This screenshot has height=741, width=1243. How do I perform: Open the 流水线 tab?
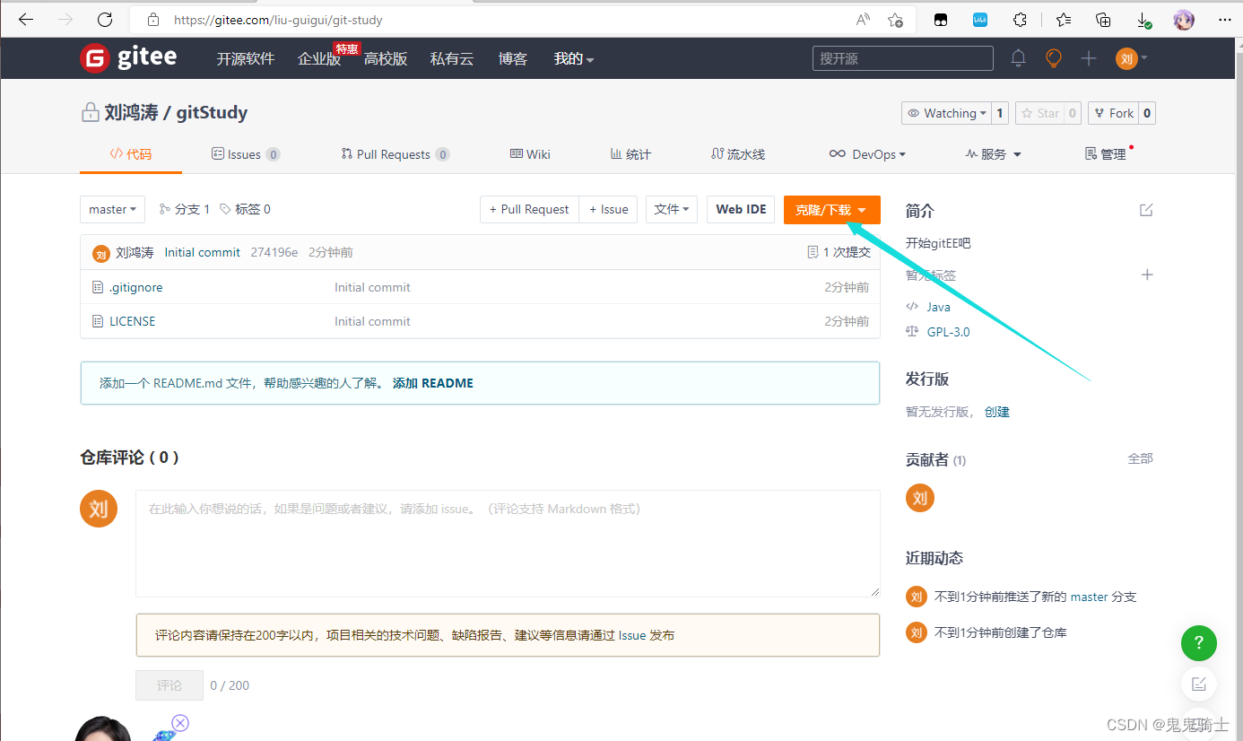738,154
